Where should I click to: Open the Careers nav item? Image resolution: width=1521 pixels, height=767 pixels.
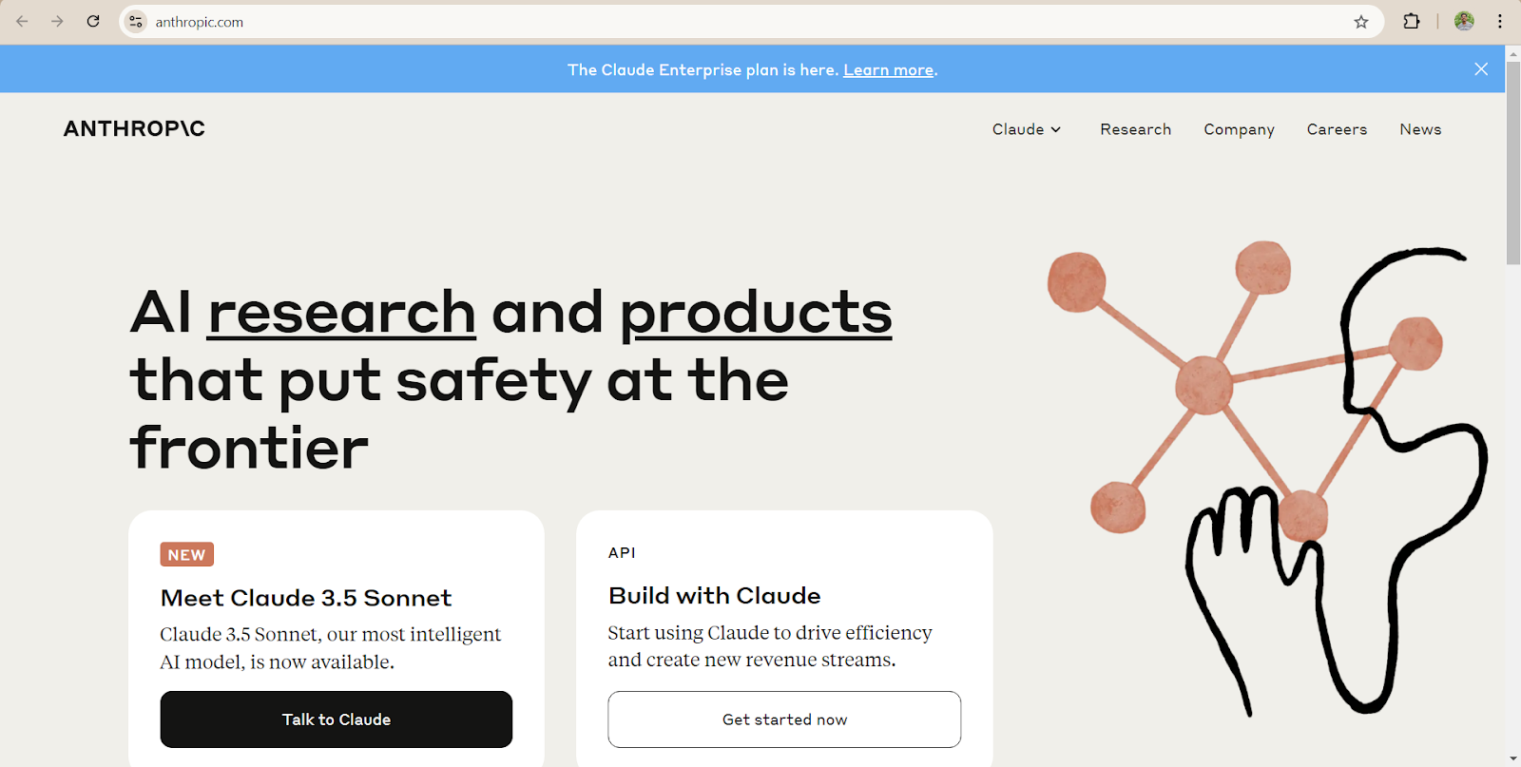pos(1337,129)
